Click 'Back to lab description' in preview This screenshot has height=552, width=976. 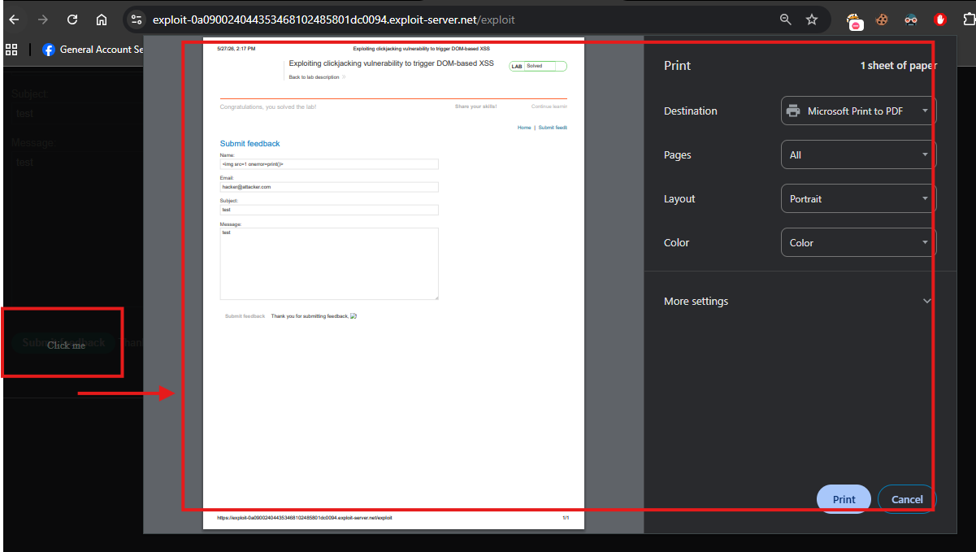click(x=314, y=77)
